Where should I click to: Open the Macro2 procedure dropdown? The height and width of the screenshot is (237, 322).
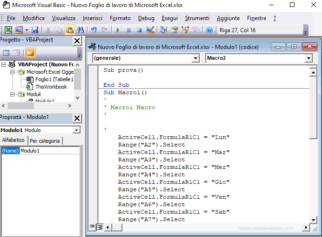(x=309, y=58)
